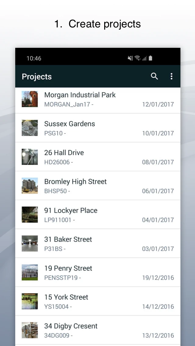Viewport: 195px width, 346px height.
Task: Click the 91 Lockyer Place date 04/01/2017
Action: coord(158,220)
